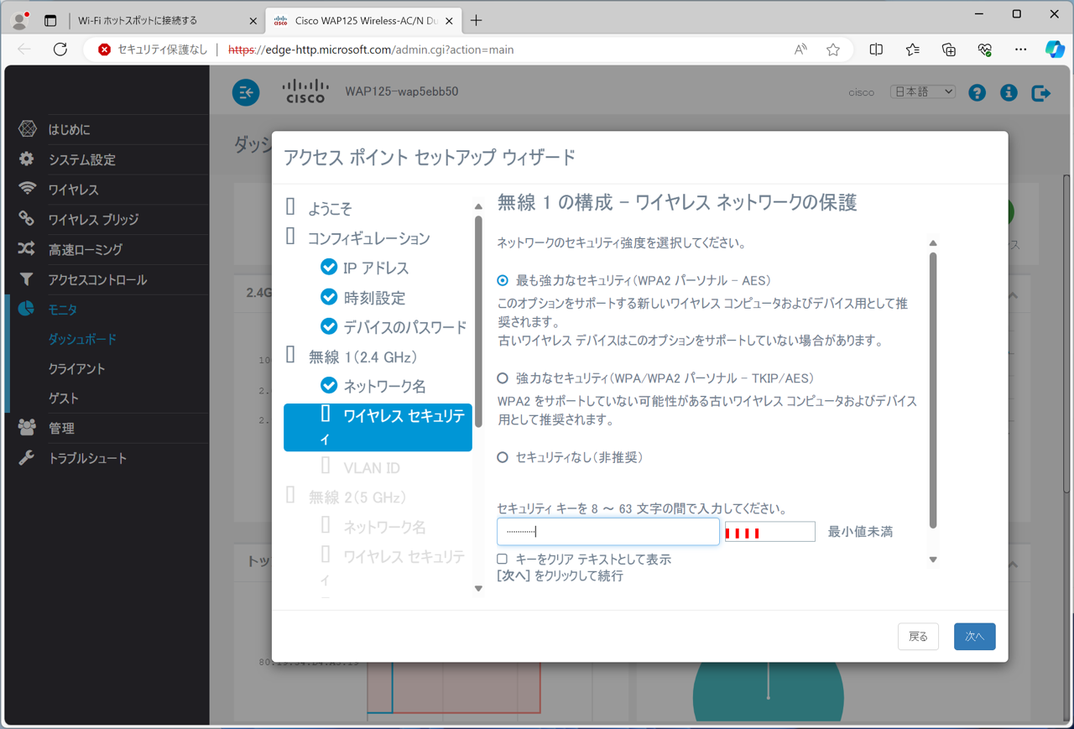This screenshot has width=1074, height=729.
Task: Click the 高速ローミング shuffle icon
Action: 27,249
